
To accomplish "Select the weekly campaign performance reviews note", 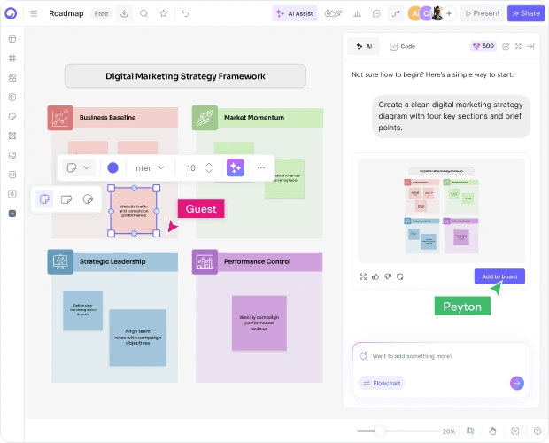I will point(259,323).
